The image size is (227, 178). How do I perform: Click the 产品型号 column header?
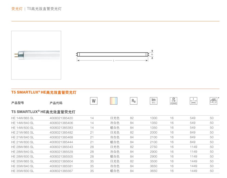pyautogui.click(x=18, y=103)
